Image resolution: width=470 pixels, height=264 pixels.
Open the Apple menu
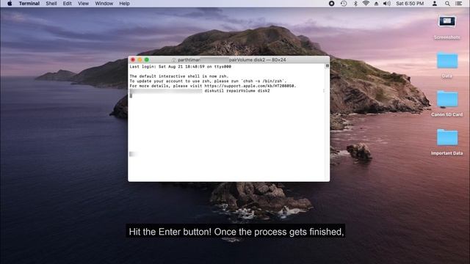click(10, 4)
